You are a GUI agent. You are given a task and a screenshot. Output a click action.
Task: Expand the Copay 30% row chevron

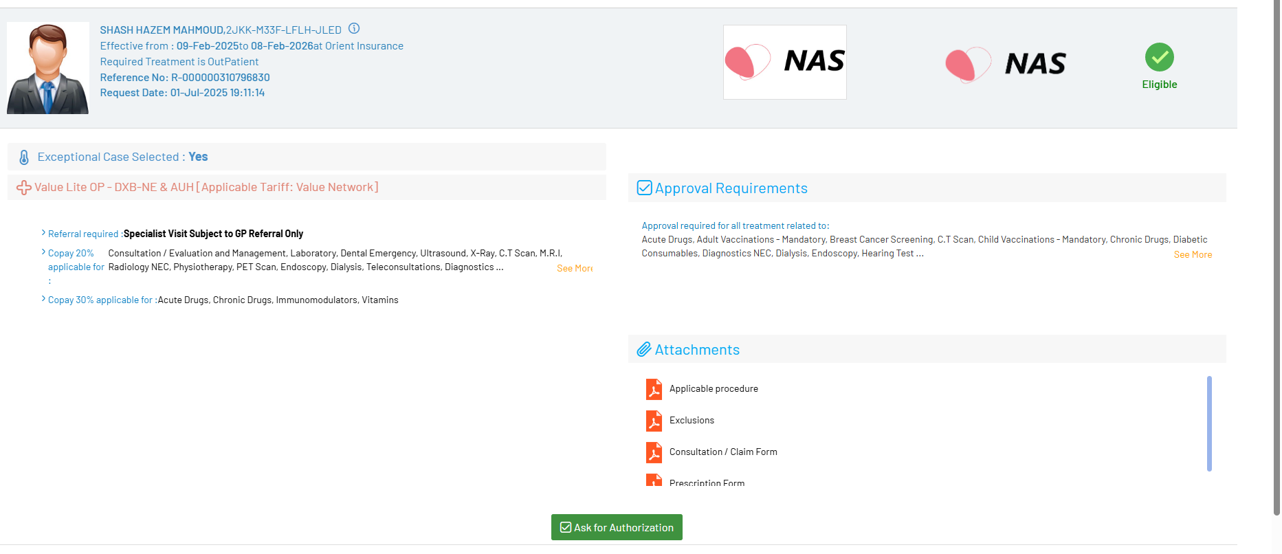[x=43, y=299]
